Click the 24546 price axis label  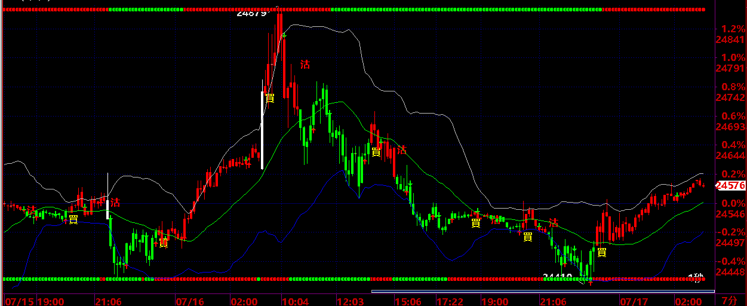(731, 214)
